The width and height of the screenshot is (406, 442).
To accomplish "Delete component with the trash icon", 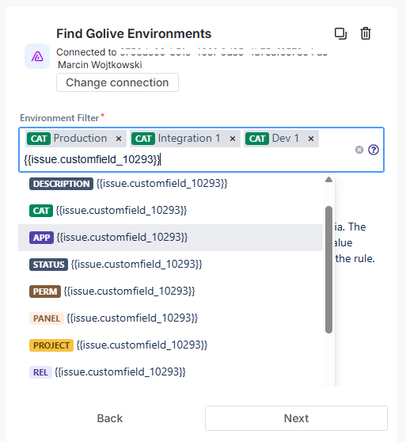I will coord(366,33).
